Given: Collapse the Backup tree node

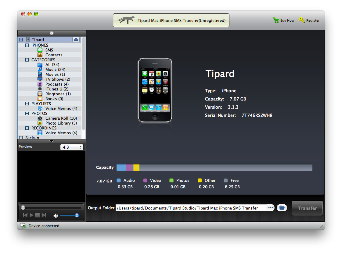Looking at the screenshot, I should click(x=21, y=138).
